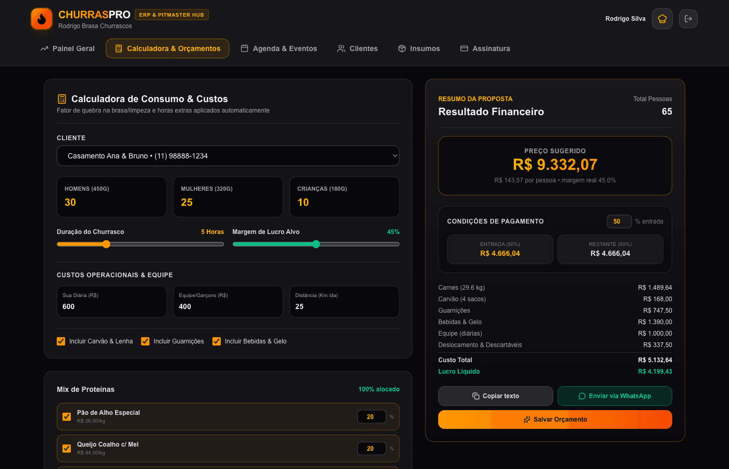Click Pão de Alho percentage field
The image size is (729, 469).
[x=372, y=417]
